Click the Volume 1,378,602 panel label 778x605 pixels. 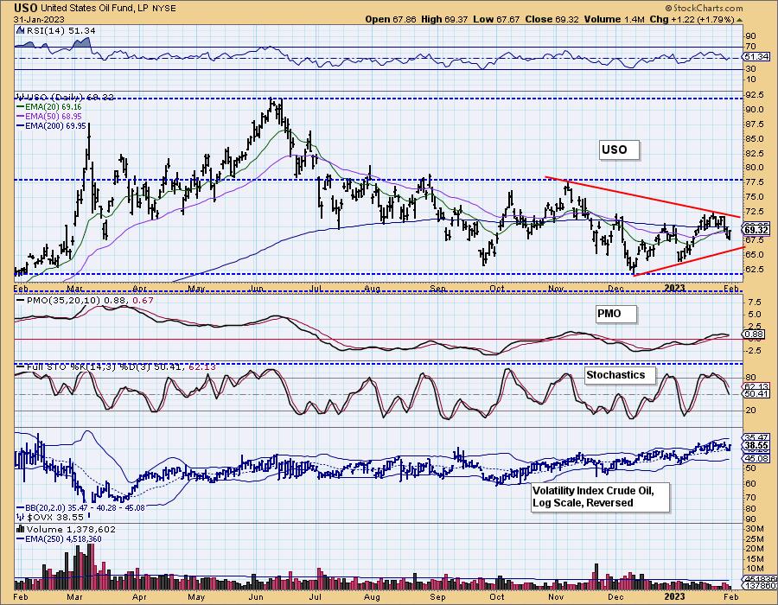coord(67,529)
